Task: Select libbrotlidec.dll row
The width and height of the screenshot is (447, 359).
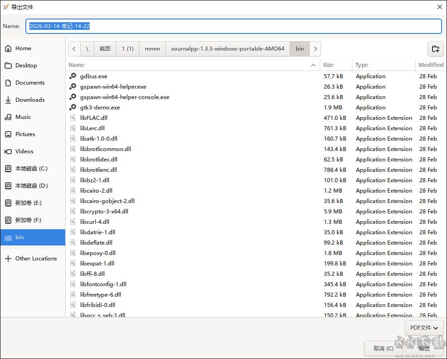Action: [x=256, y=160]
